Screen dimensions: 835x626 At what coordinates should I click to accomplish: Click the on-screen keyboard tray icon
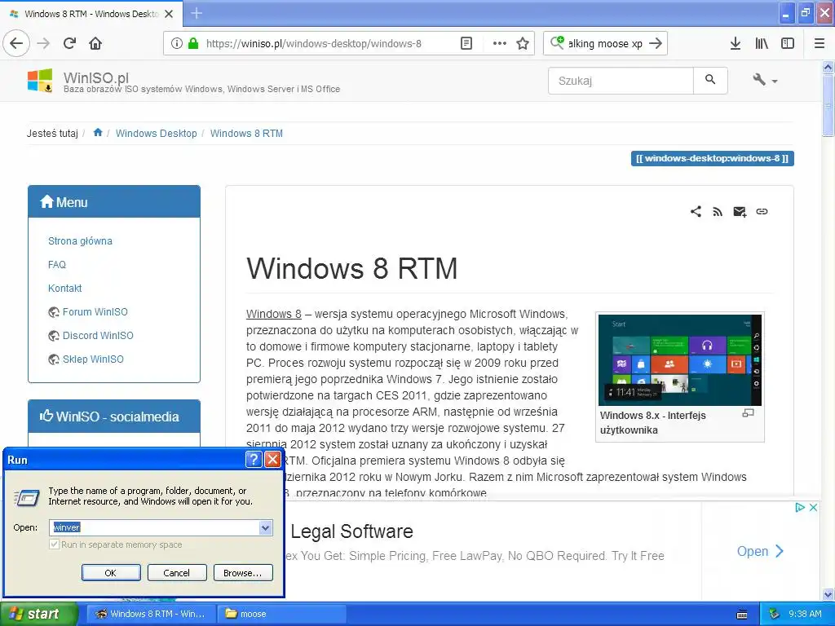pos(742,615)
